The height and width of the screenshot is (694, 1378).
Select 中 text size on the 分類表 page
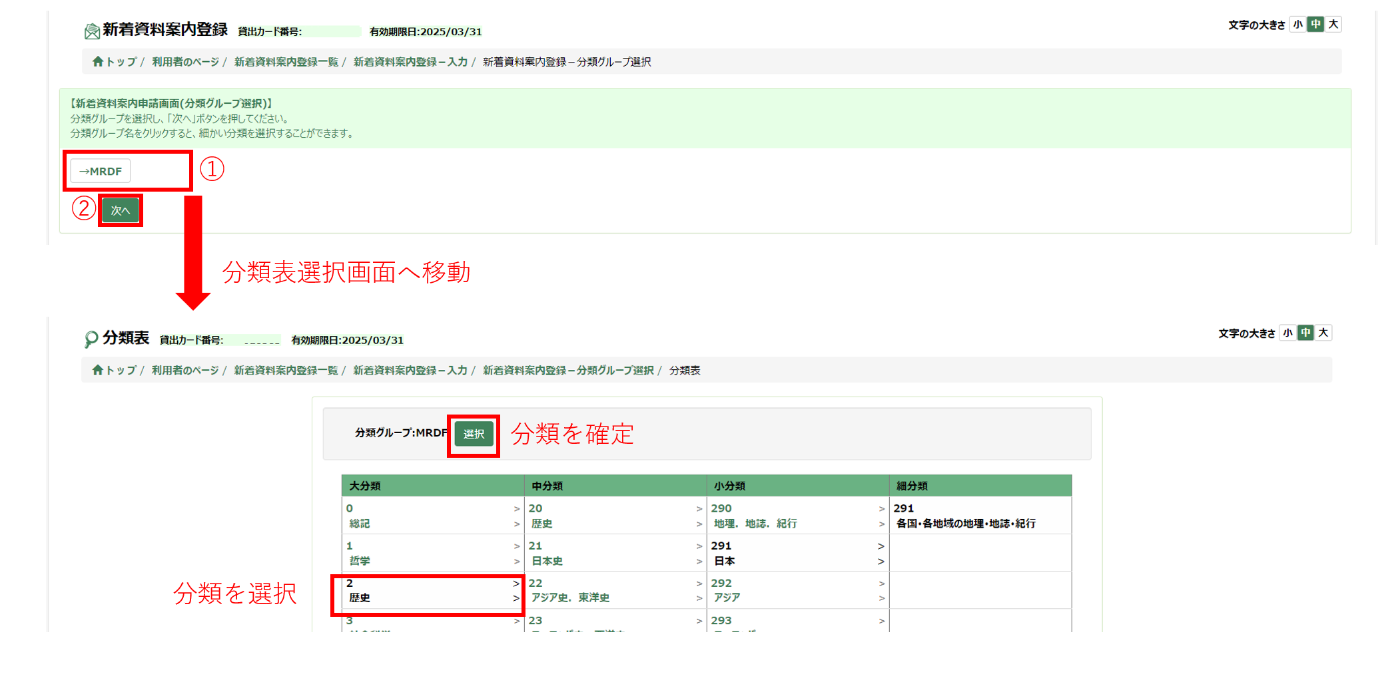[1305, 333]
